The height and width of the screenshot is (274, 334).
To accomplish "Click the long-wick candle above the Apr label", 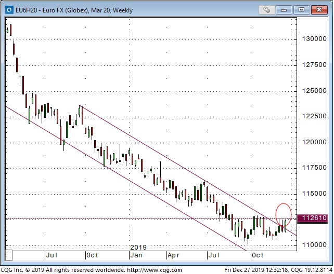I will (x=160, y=172).
